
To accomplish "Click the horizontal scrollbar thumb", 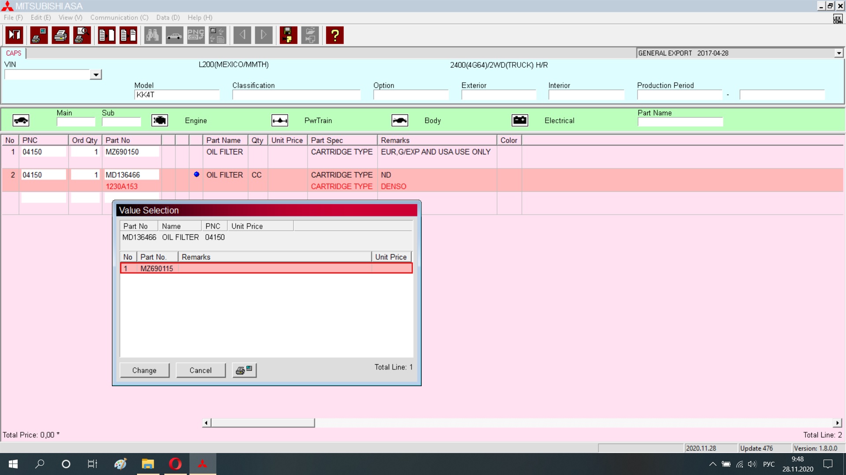I will (x=263, y=423).
